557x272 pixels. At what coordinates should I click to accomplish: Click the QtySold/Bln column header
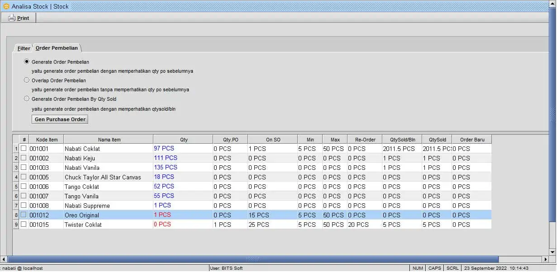(x=402, y=140)
